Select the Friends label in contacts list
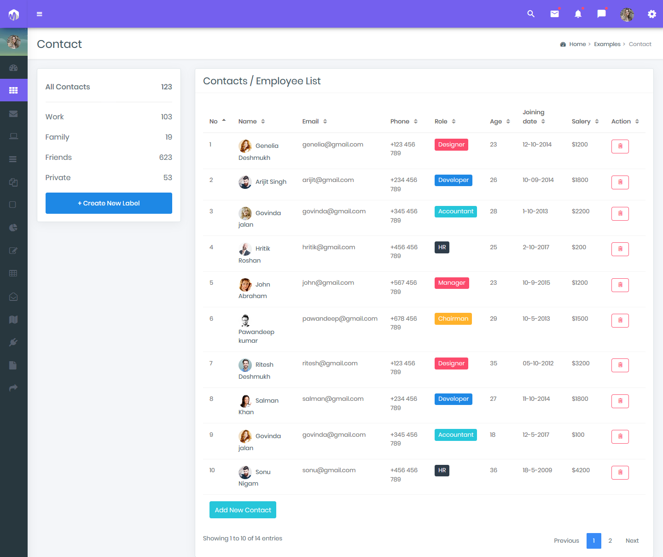Image resolution: width=663 pixels, height=557 pixels. [x=58, y=157]
